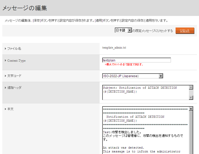Click the Content-Type row label
Viewport: 199px width, 154px height.
point(16,61)
